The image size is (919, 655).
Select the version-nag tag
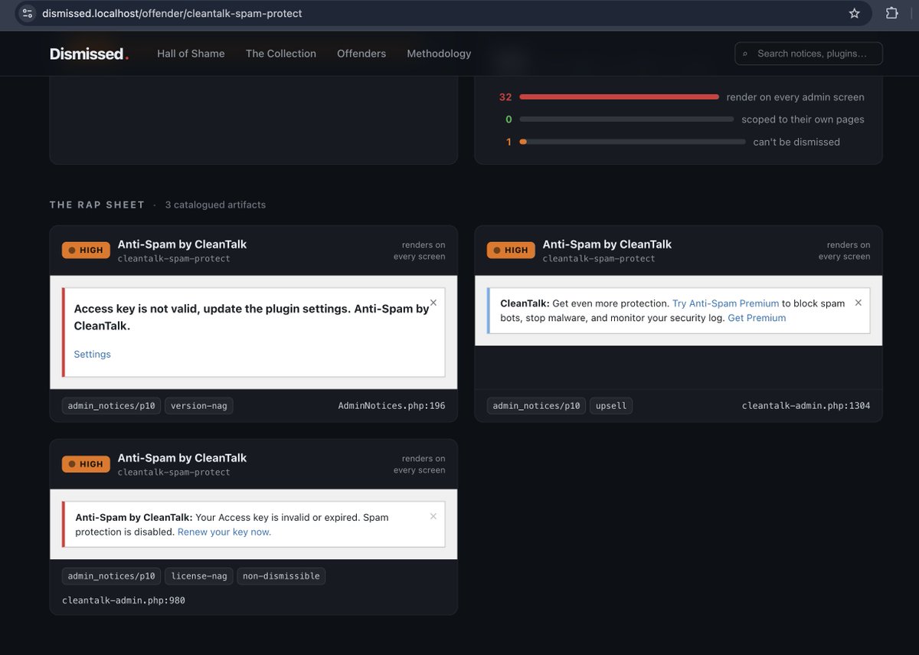(x=199, y=406)
